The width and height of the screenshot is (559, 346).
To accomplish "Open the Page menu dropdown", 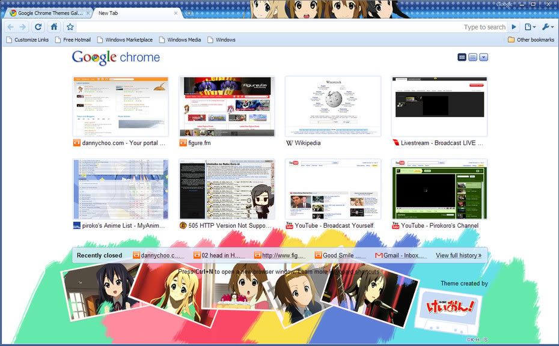I will [530, 26].
